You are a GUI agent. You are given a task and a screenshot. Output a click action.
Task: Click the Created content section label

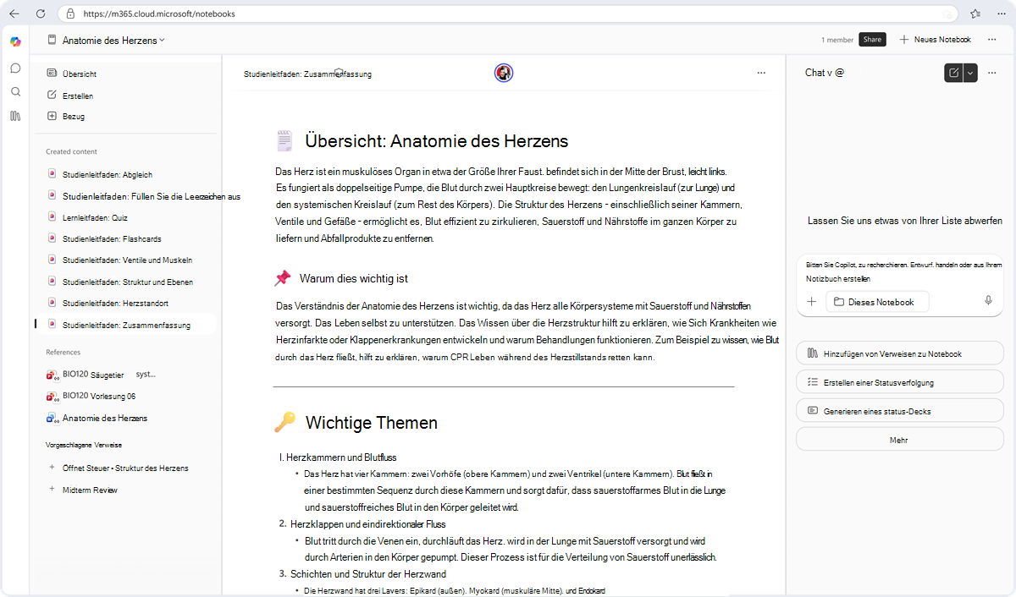coord(71,152)
